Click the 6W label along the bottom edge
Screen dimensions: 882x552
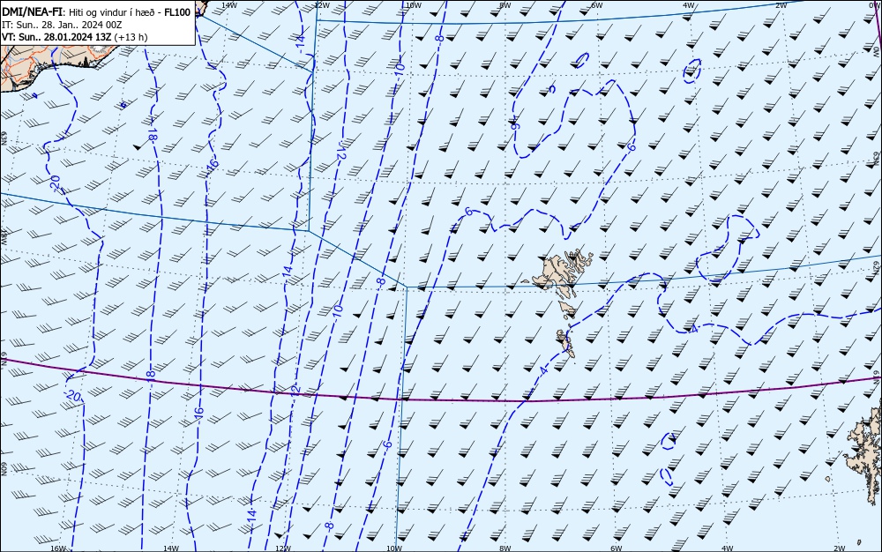617,548
